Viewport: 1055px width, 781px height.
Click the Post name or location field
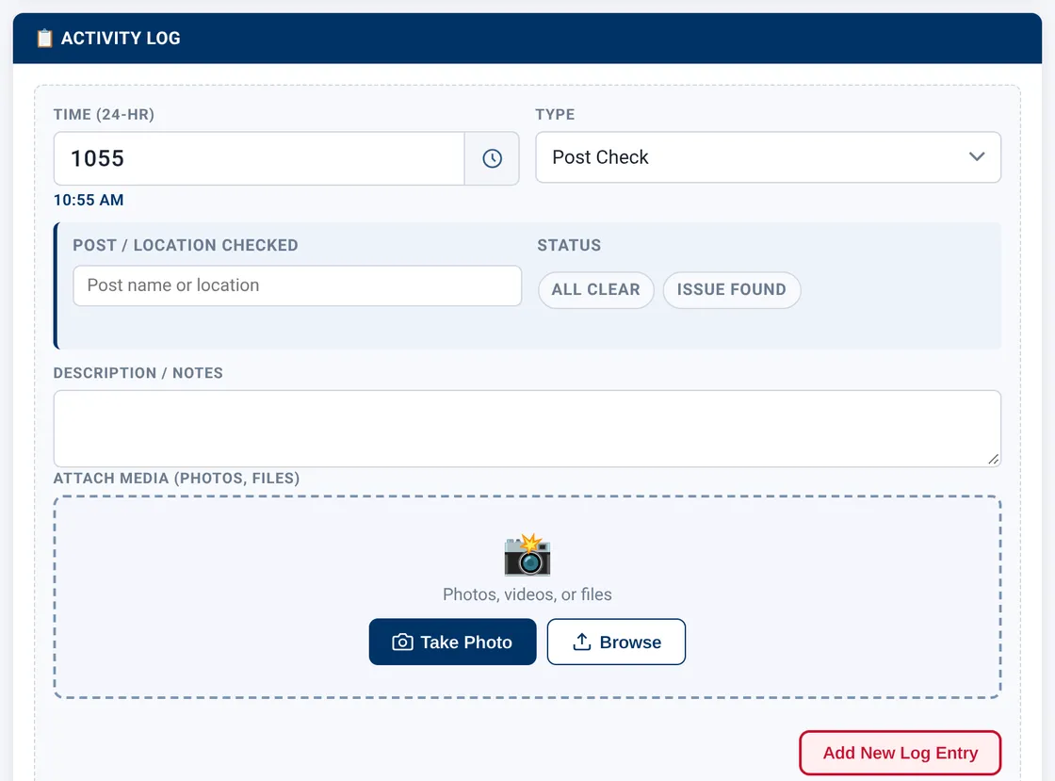pyautogui.click(x=298, y=285)
